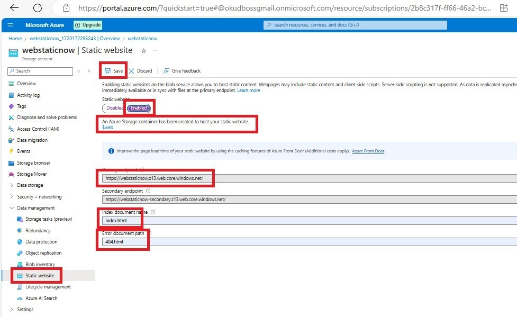Viewport: 517px width, 317px height.
Task: Collapse the sidebar with the double chevron
Action: coord(89,71)
